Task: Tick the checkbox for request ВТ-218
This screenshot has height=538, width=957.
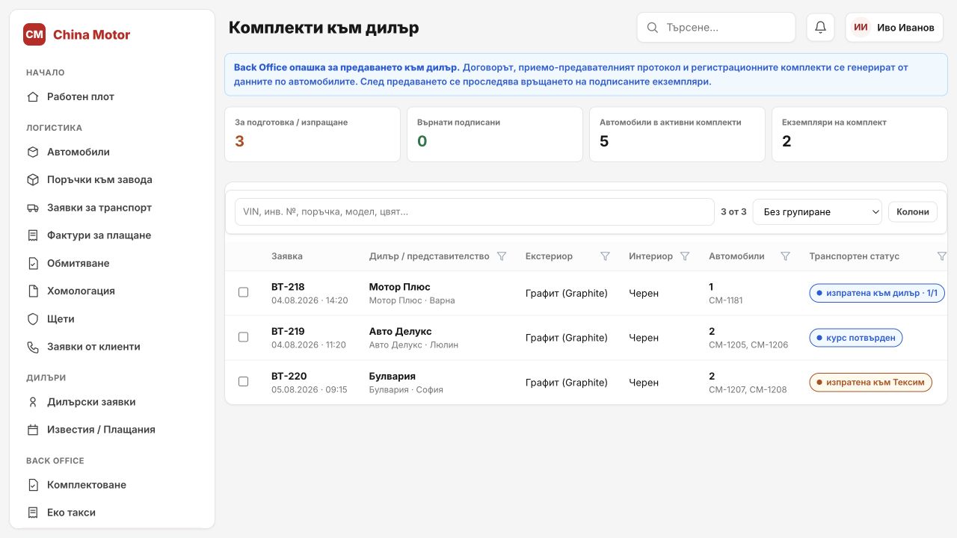Action: pos(243,292)
